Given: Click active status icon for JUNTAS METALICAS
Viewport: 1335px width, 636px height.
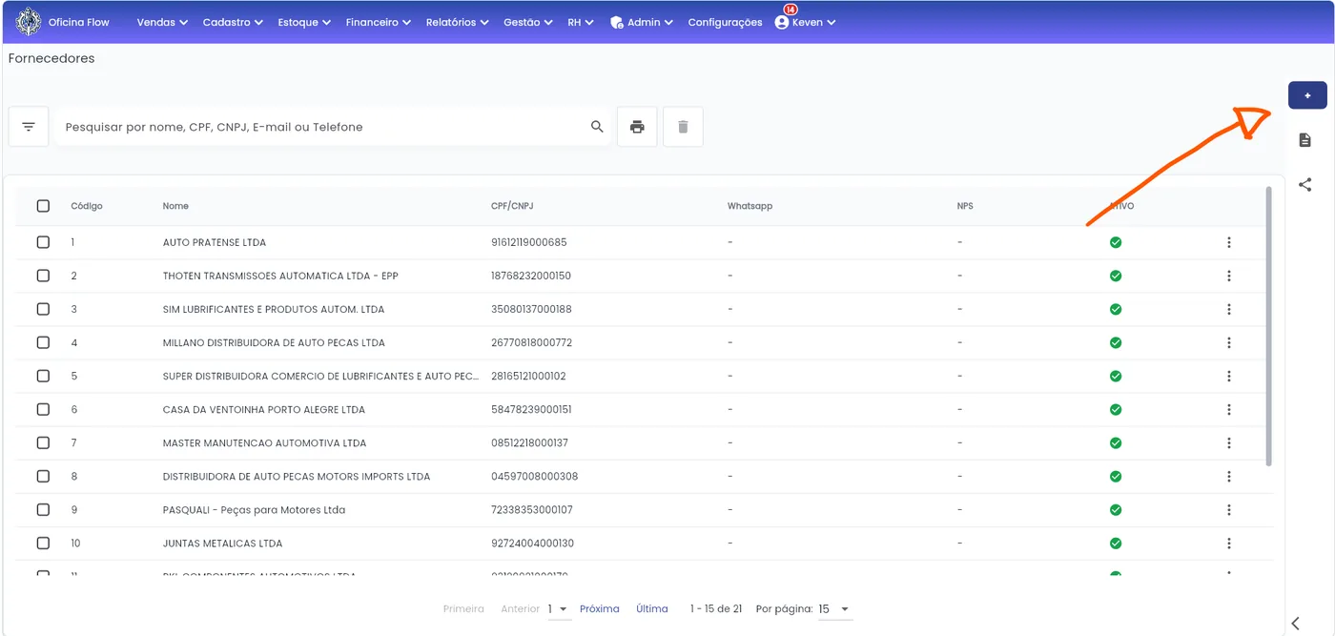Looking at the screenshot, I should point(1116,543).
